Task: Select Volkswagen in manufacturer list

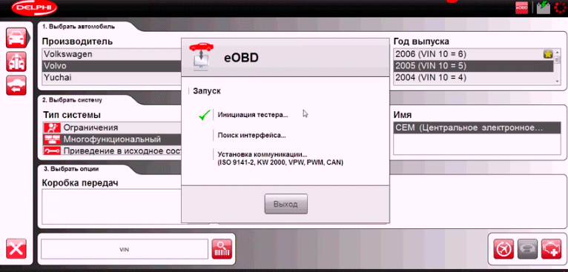Action: click(112, 54)
